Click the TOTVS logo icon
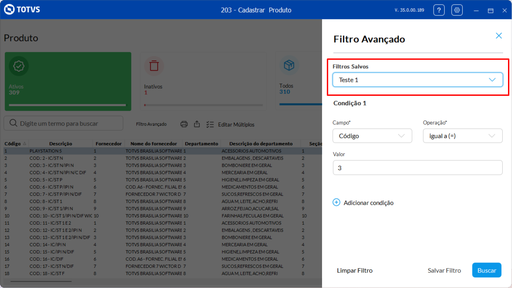Image resolution: width=512 pixels, height=288 pixels. [9, 10]
